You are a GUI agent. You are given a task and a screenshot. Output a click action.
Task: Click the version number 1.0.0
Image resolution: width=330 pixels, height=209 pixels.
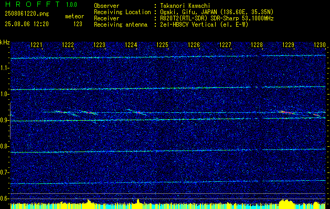[x=71, y=5]
